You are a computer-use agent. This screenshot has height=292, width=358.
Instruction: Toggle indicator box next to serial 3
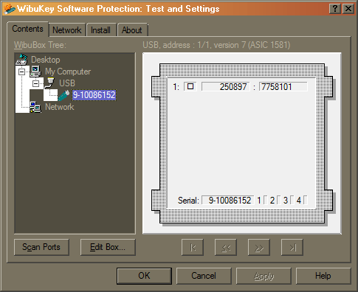(x=292, y=200)
